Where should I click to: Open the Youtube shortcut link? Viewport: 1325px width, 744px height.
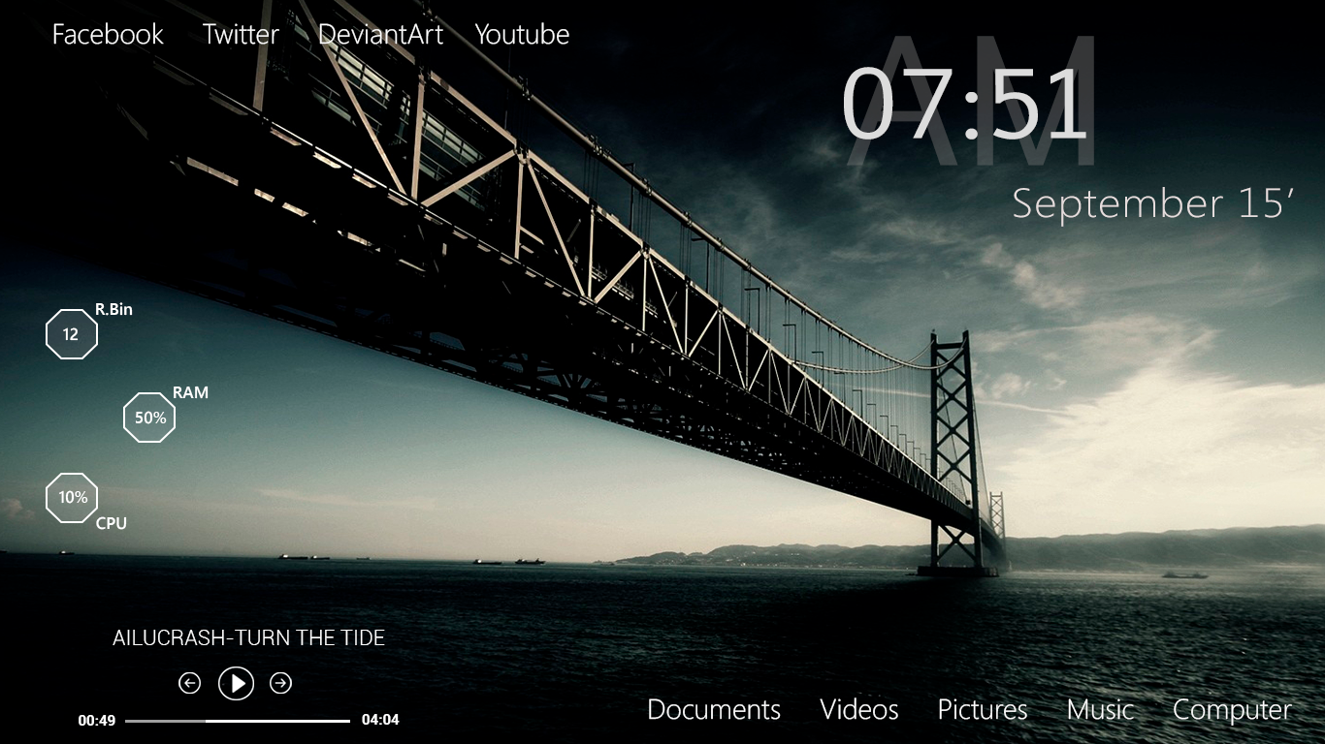(522, 35)
